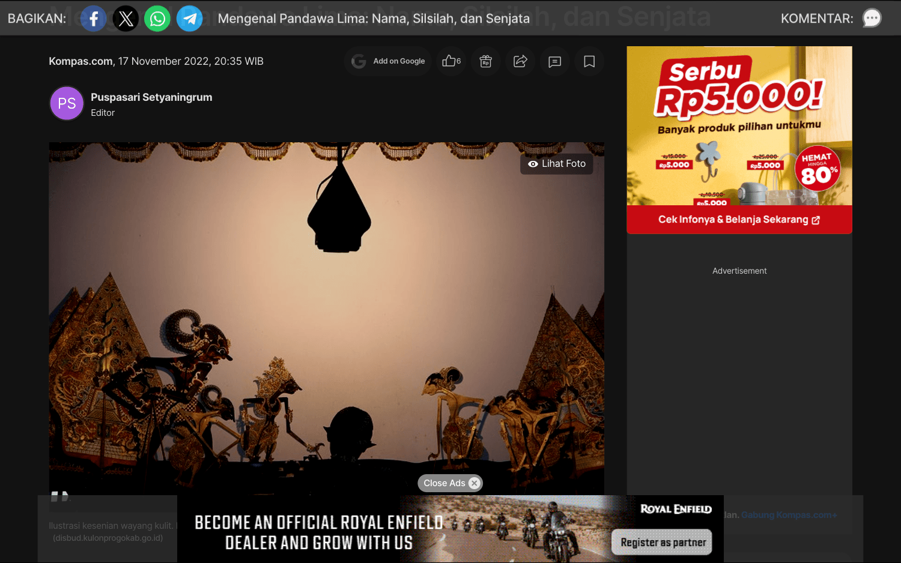The image size is (901, 563).
Task: Open Lihat Foto photo viewer
Action: (557, 164)
